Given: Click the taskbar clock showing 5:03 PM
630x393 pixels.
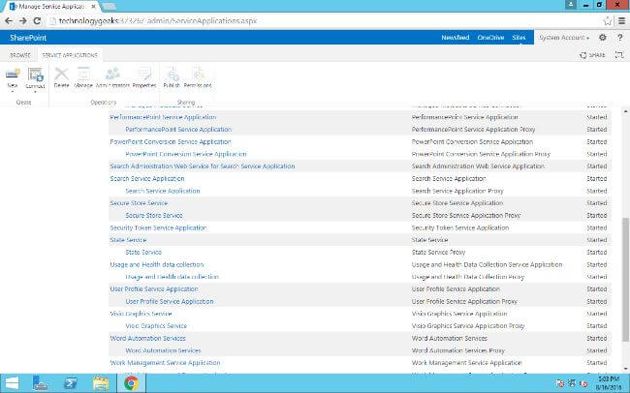Looking at the screenshot, I should click(x=608, y=378).
